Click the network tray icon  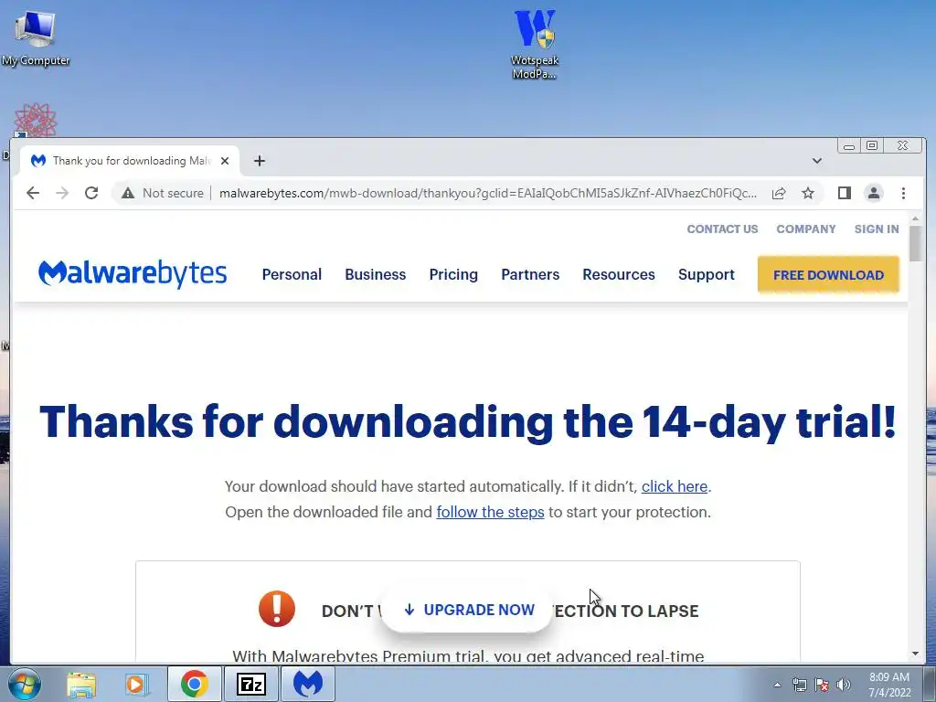click(799, 685)
